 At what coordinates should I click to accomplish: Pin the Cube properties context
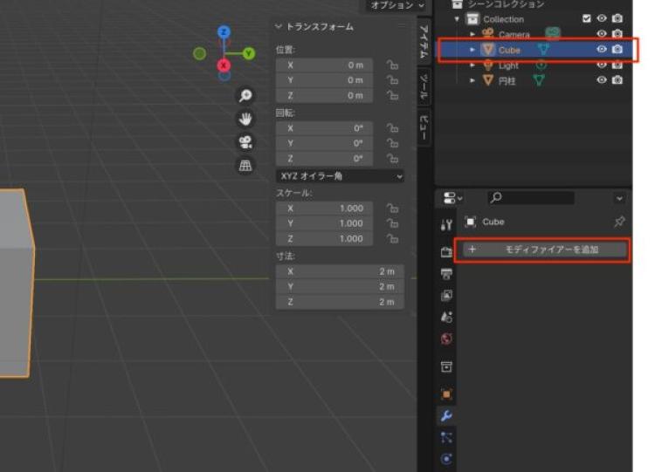point(619,222)
